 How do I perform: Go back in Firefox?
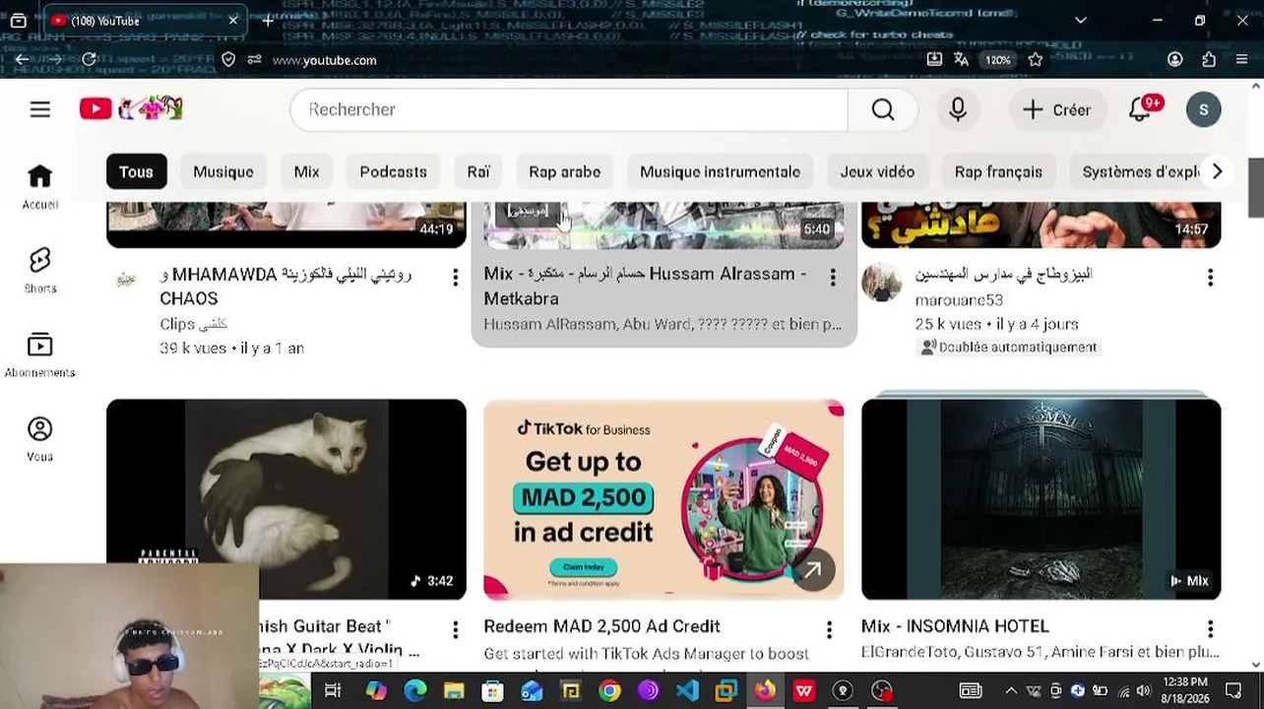22,60
